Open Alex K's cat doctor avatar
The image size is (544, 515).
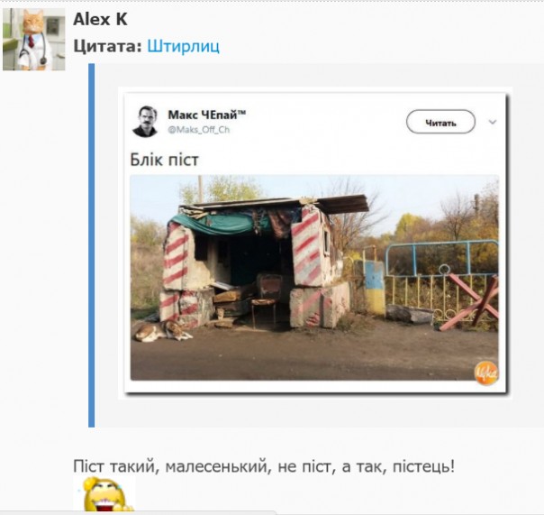tap(33, 40)
